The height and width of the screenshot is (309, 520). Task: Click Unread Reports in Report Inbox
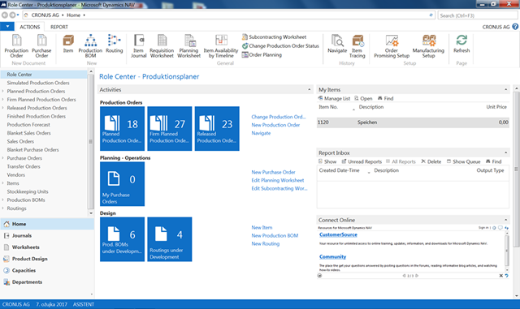[x=362, y=161]
